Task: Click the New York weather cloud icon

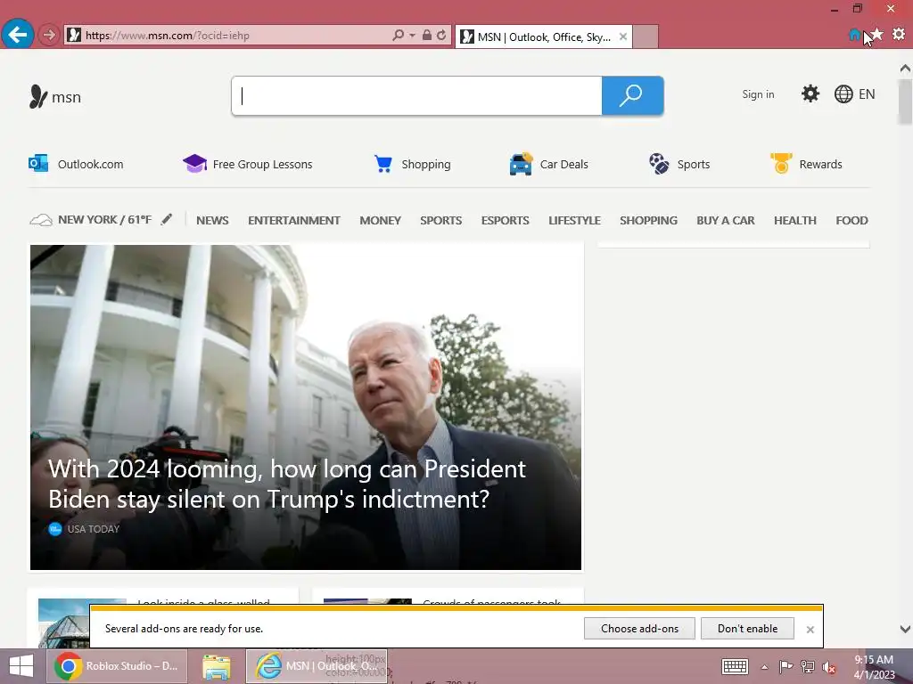Action: [x=41, y=220]
